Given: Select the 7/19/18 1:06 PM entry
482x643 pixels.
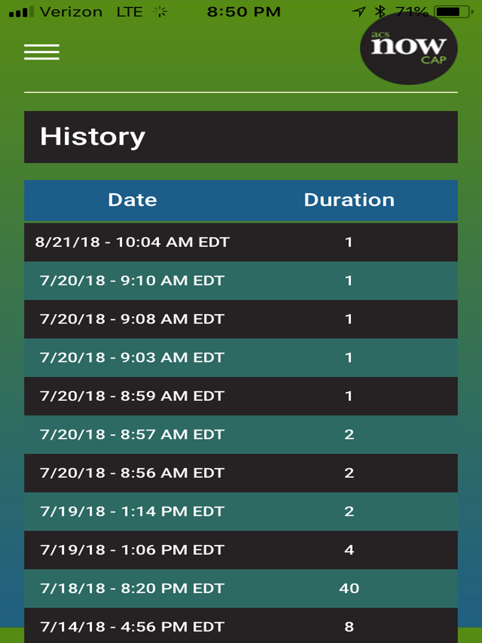Looking at the screenshot, I should tap(133, 550).
